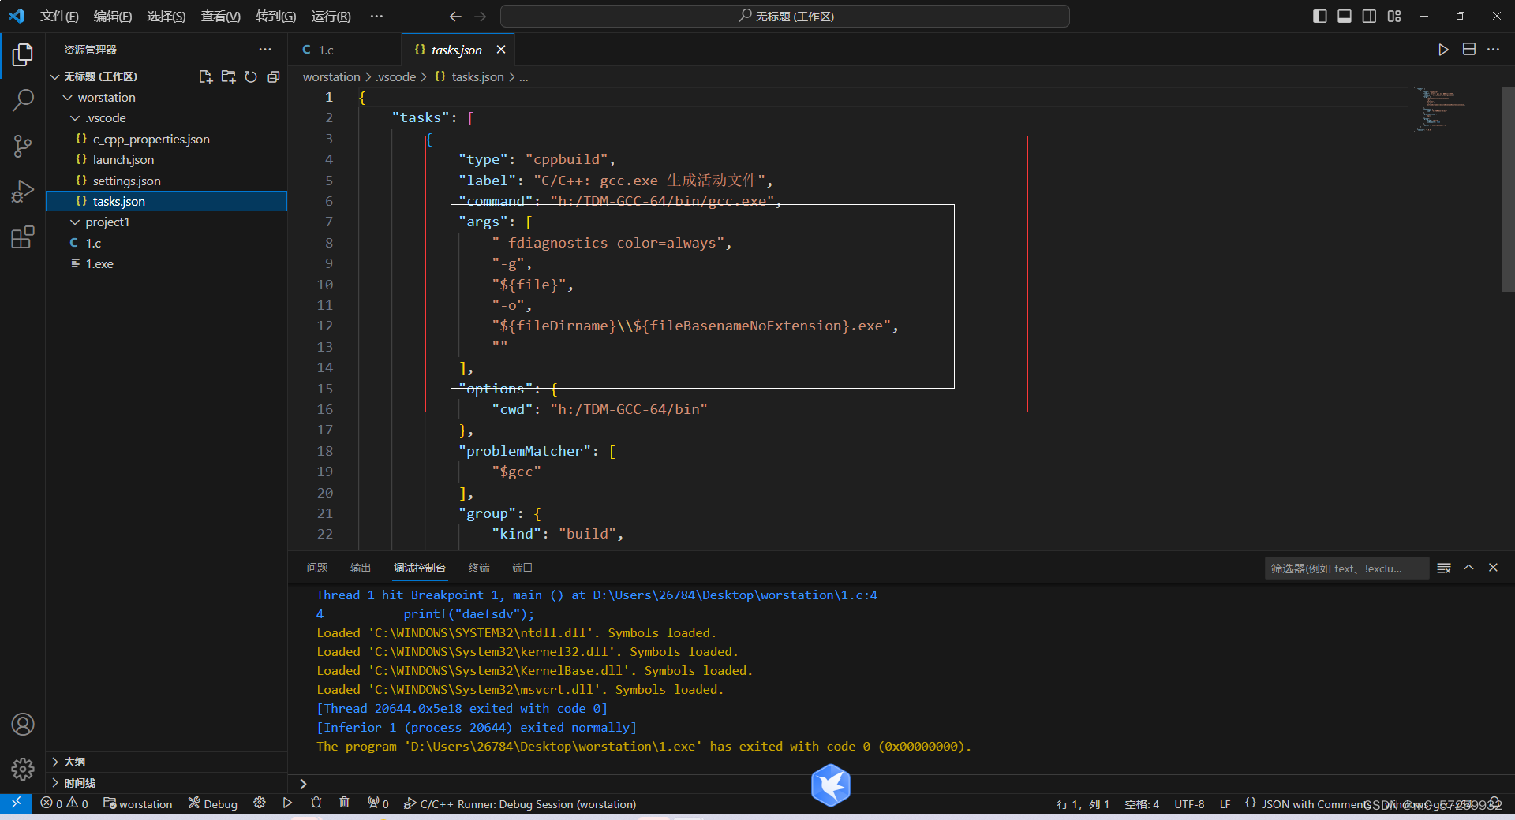1515x820 pixels.
Task: Run the code using the play button
Action: tap(1444, 49)
